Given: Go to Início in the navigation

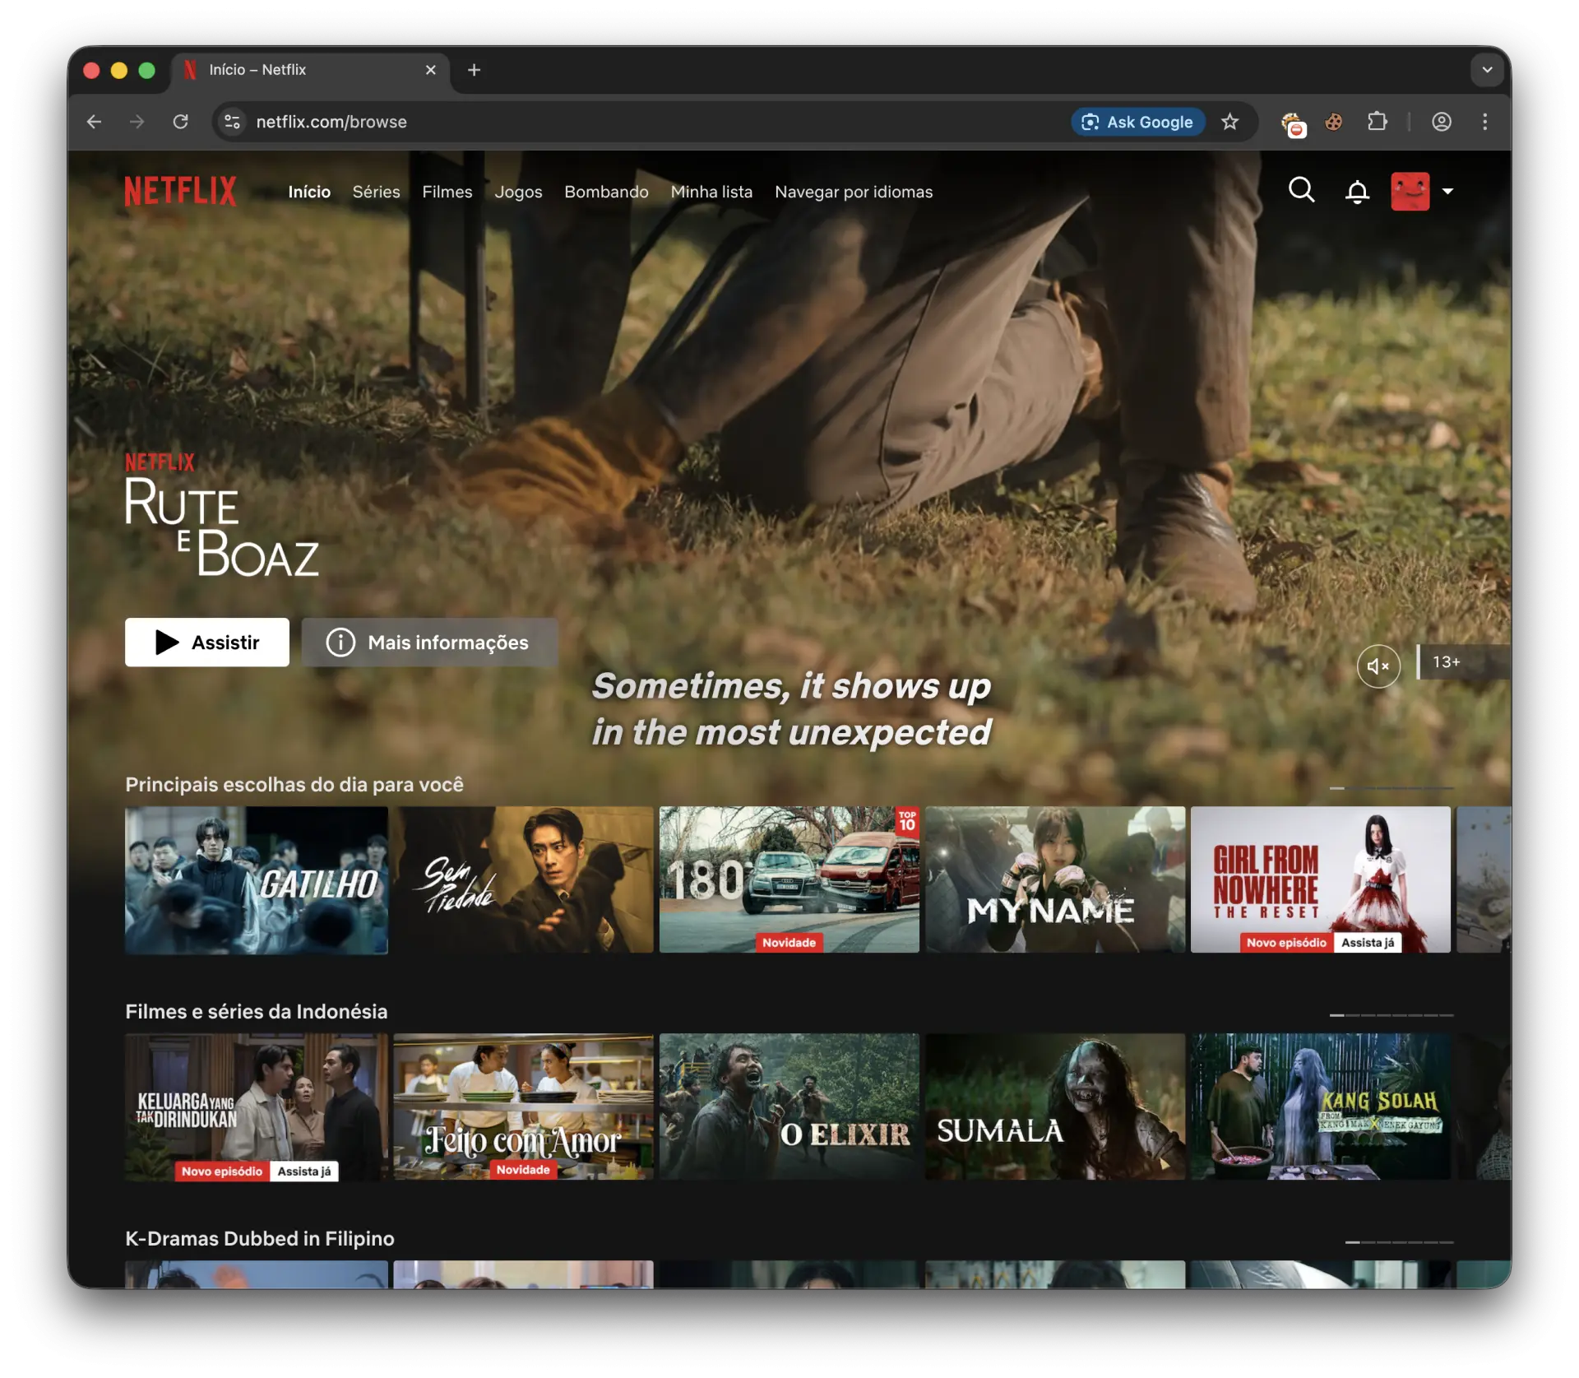Looking at the screenshot, I should 309,192.
